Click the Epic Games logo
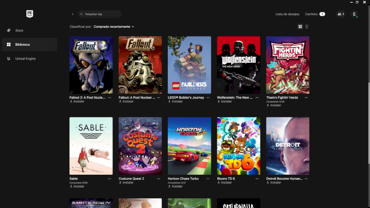 pos(30,14)
